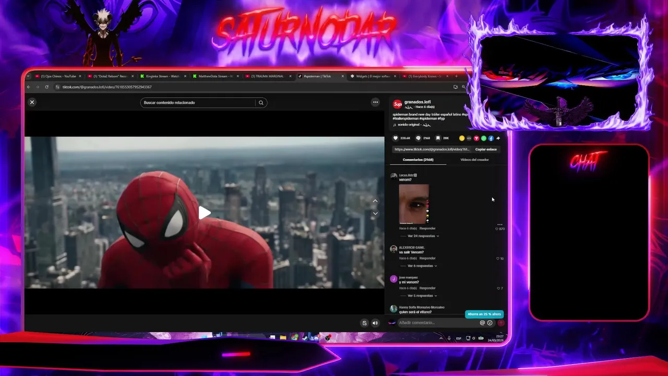Open the three-dot video options menu
Viewport: 668px width, 376px height.
pos(375,102)
